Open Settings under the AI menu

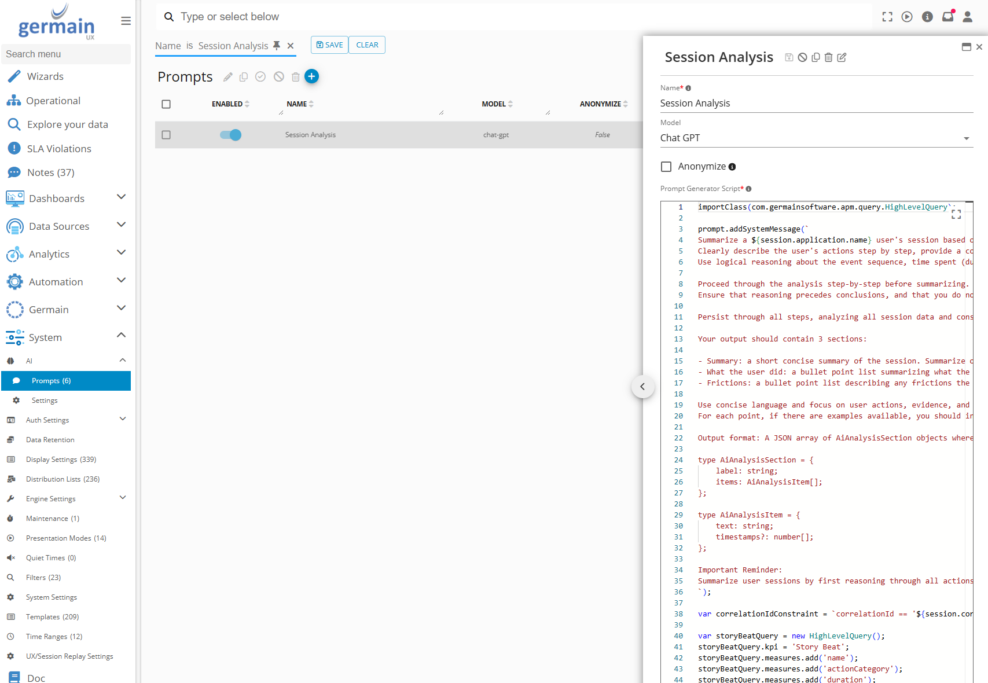click(x=45, y=401)
